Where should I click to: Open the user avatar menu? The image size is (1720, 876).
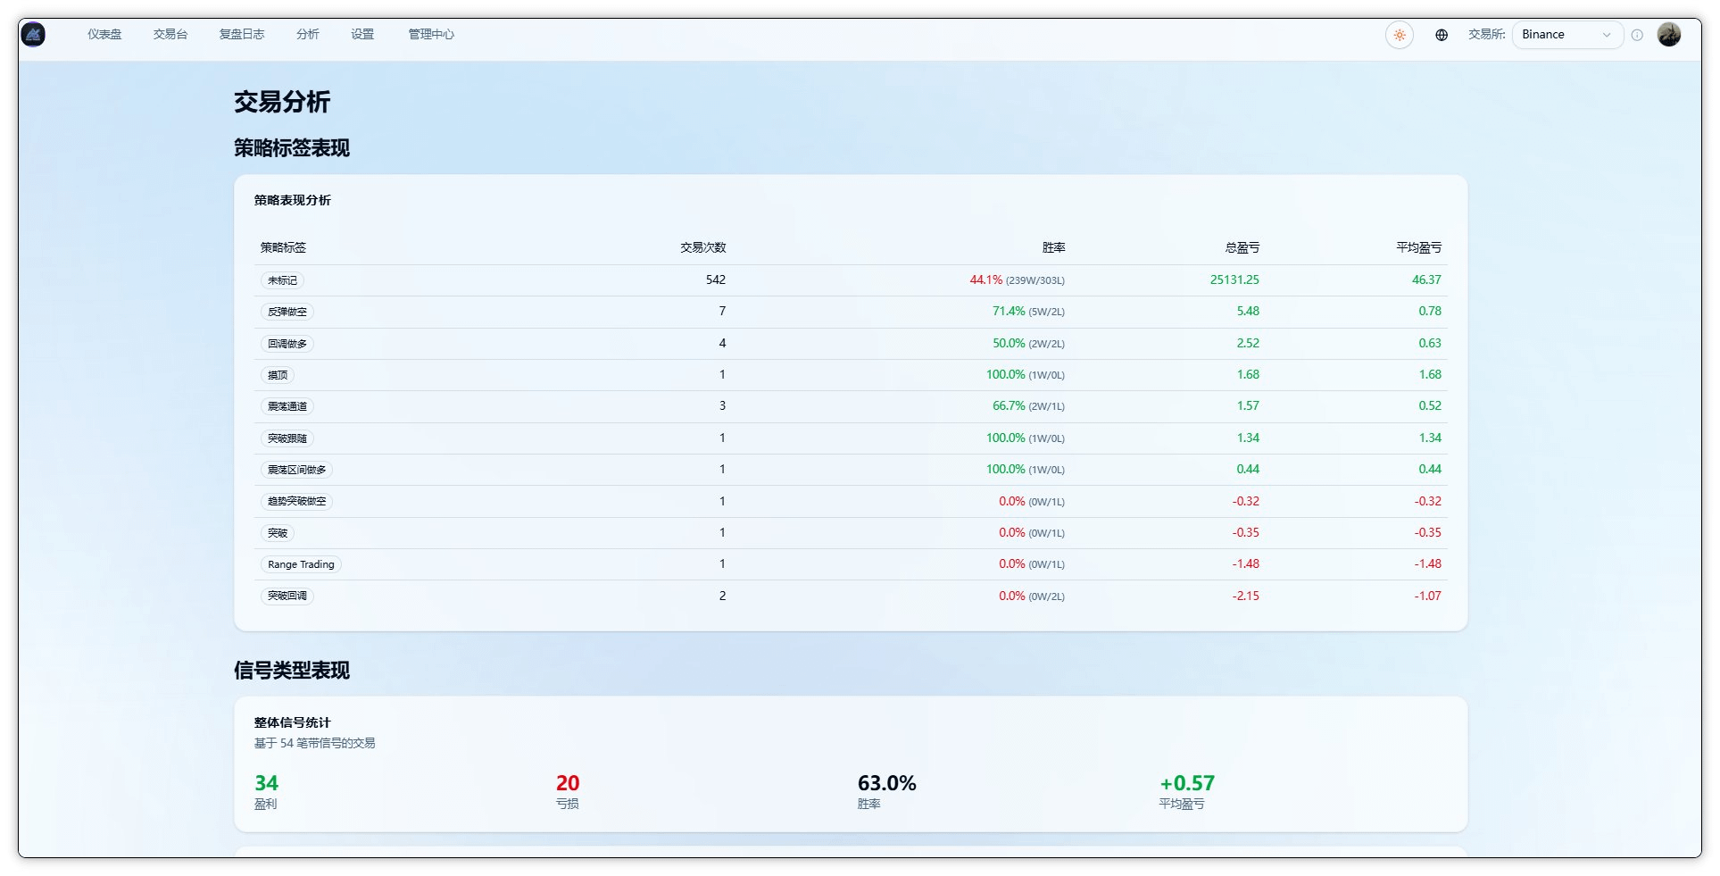tap(1669, 34)
